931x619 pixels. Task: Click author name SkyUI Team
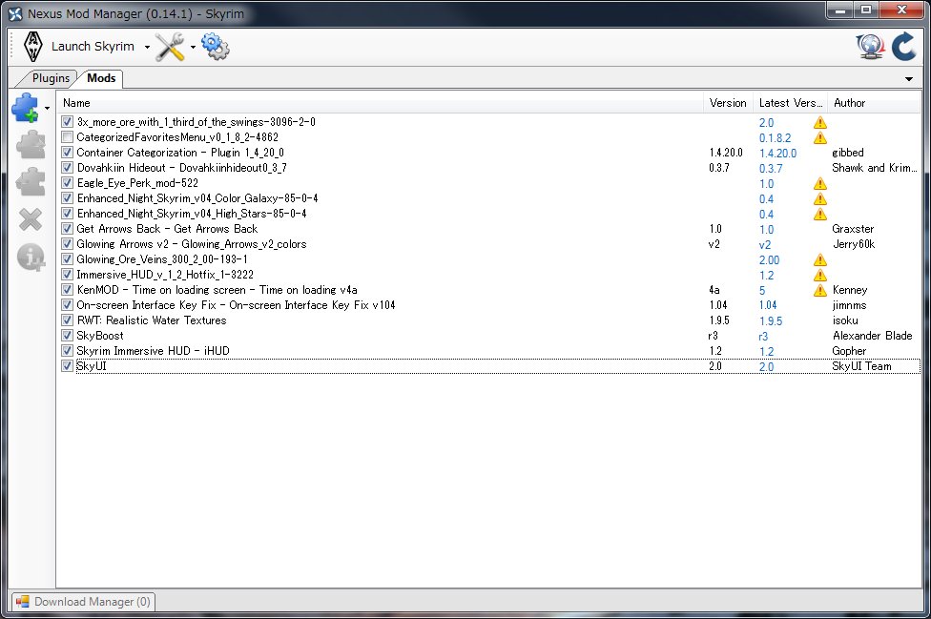[861, 366]
